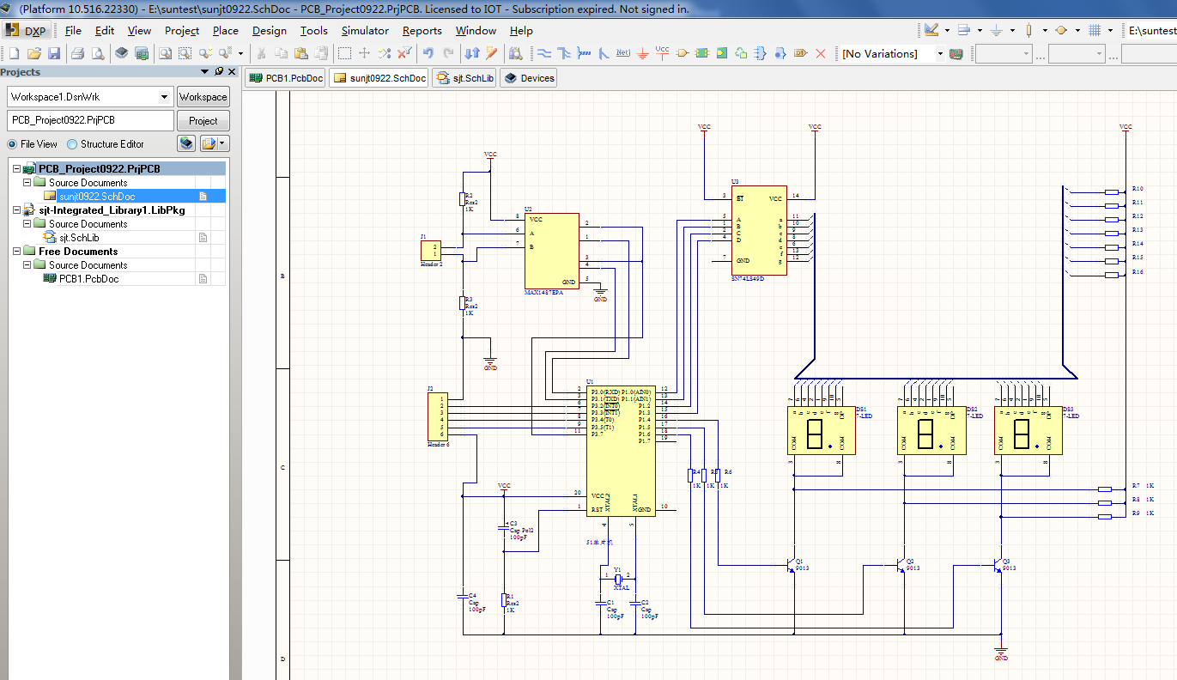This screenshot has height=680, width=1177.
Task: Click the E:\suntest path address field
Action: click(1150, 30)
